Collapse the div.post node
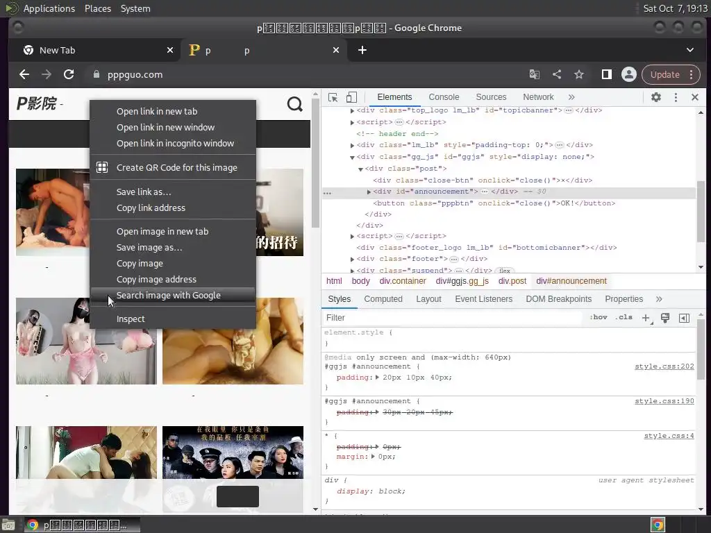711x533 pixels. pyautogui.click(x=360, y=169)
